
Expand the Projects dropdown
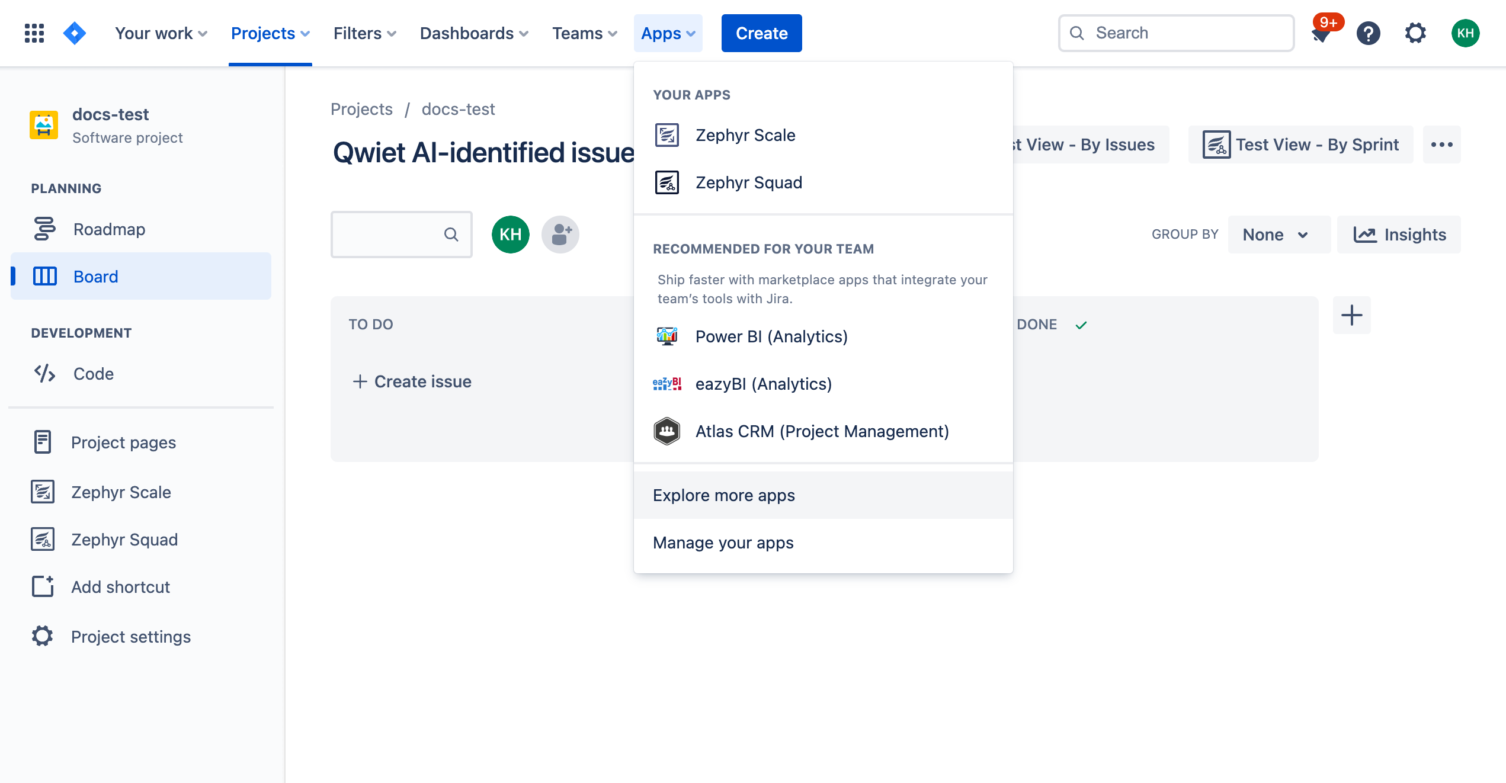coord(270,33)
